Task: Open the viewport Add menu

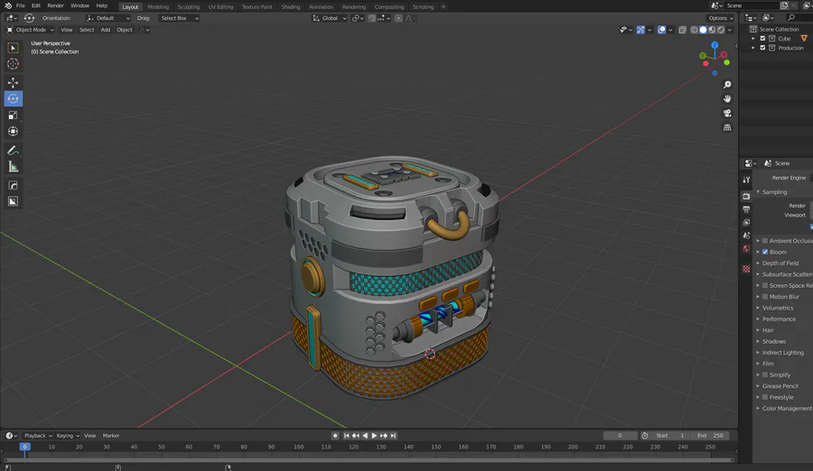Action: point(106,30)
